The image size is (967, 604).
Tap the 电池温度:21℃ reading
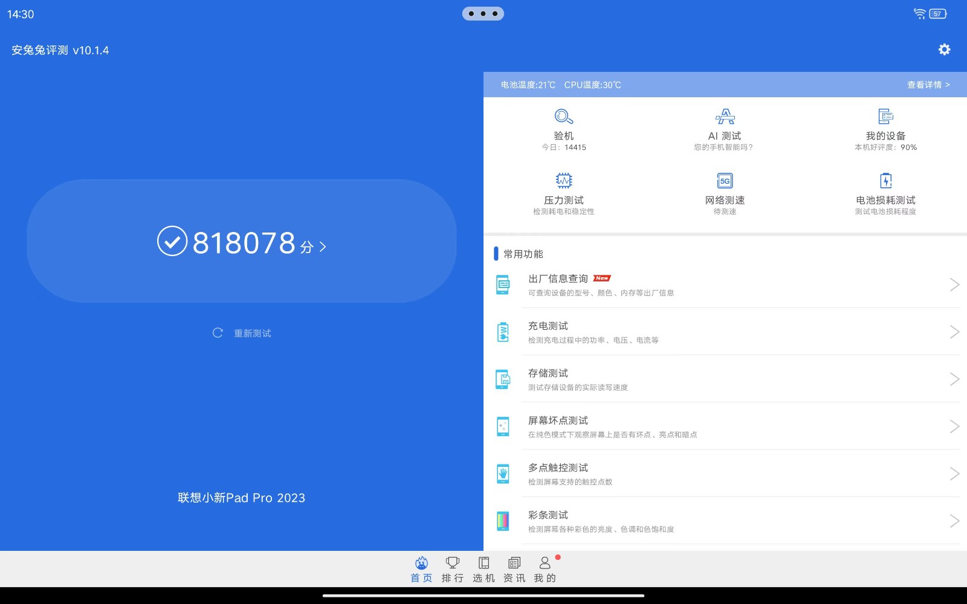[x=528, y=85]
